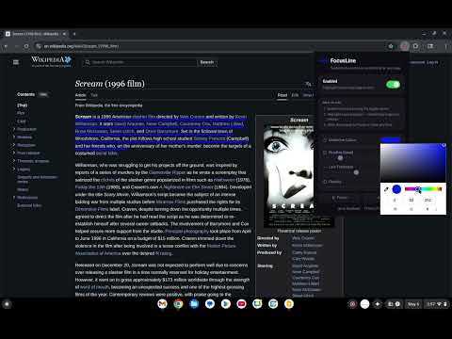Open a new browser tab
Viewport: 452px width, 339px height.
(74, 34)
